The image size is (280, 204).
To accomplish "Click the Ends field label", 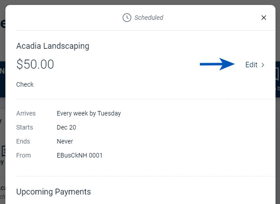I will coord(23,141).
